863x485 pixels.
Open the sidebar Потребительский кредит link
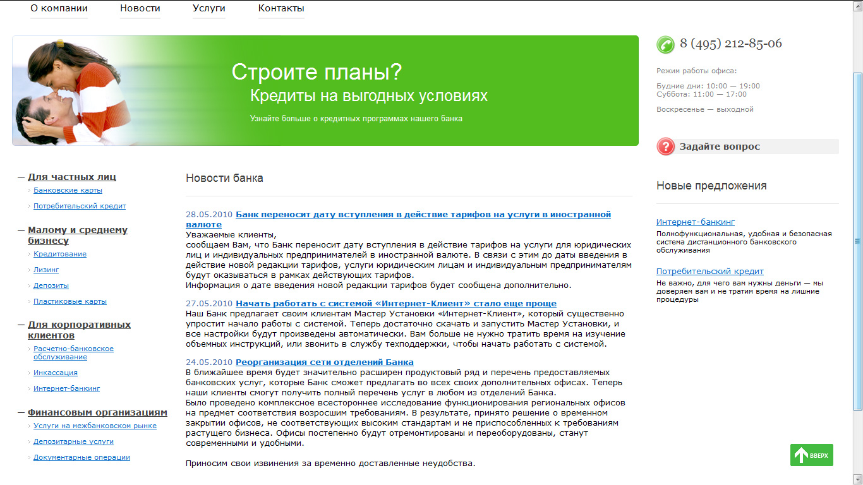(x=80, y=206)
